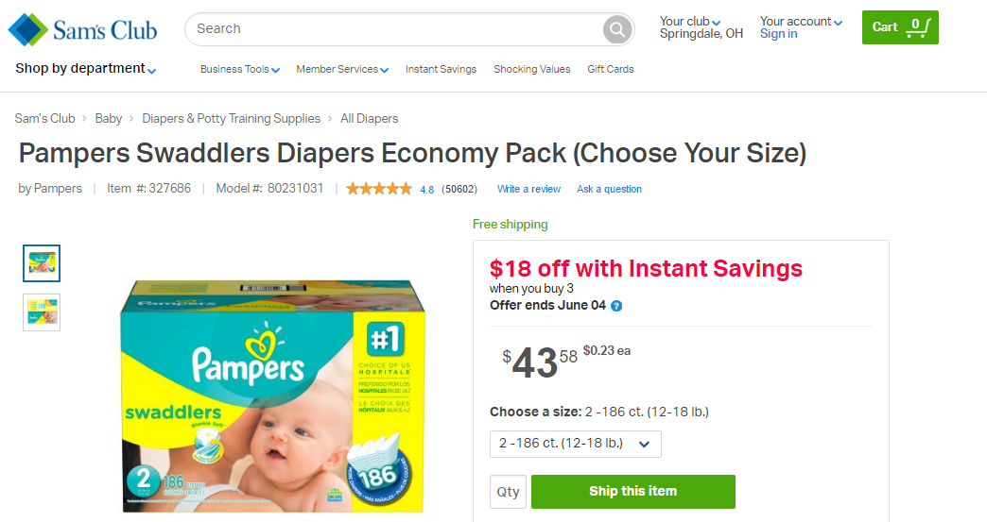
Task: Open the shopping cart icon
Action: click(915, 27)
